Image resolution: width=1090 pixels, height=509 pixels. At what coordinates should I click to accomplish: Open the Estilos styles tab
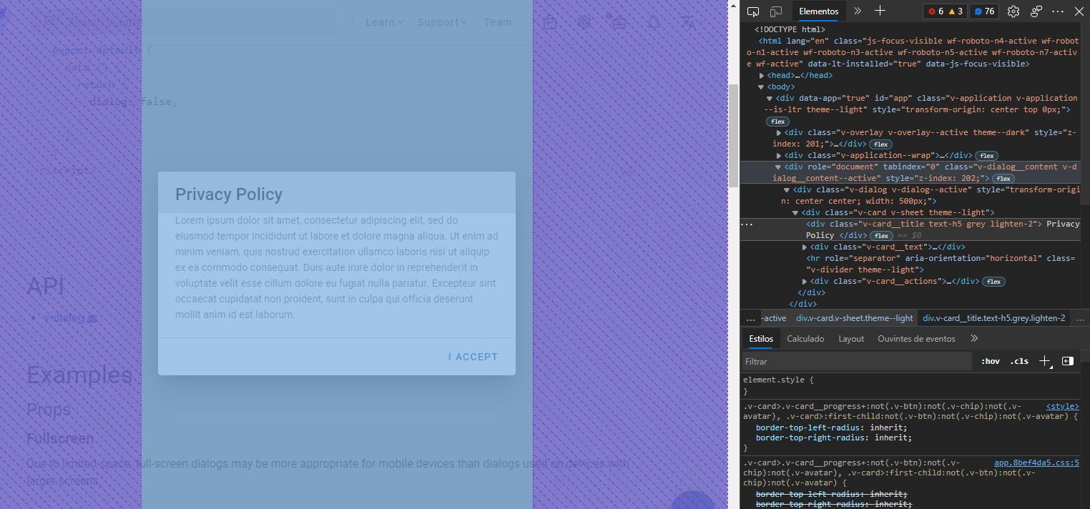click(x=761, y=339)
